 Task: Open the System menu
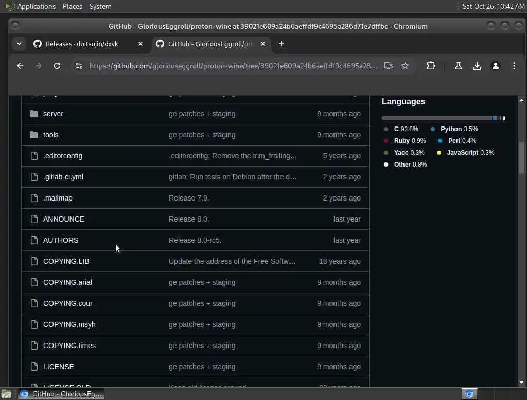click(100, 6)
